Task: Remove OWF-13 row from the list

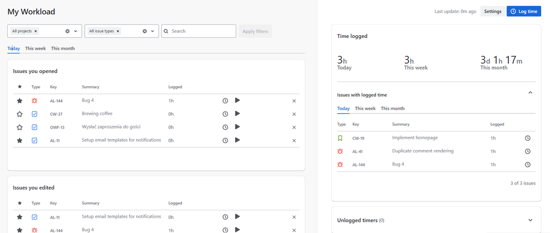Action: (294, 127)
